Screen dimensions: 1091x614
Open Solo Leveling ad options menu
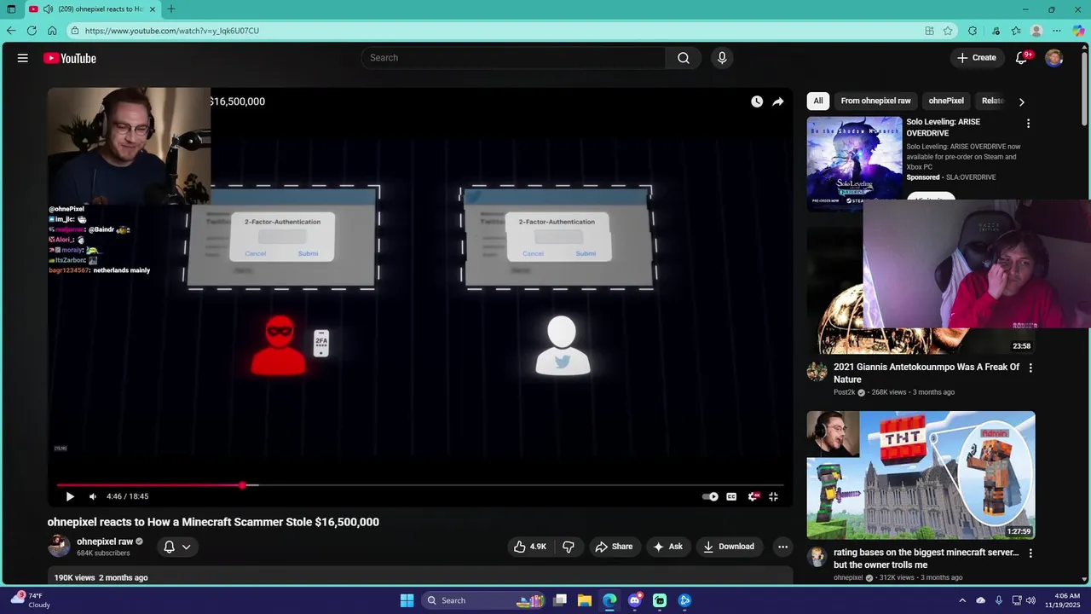point(1028,124)
